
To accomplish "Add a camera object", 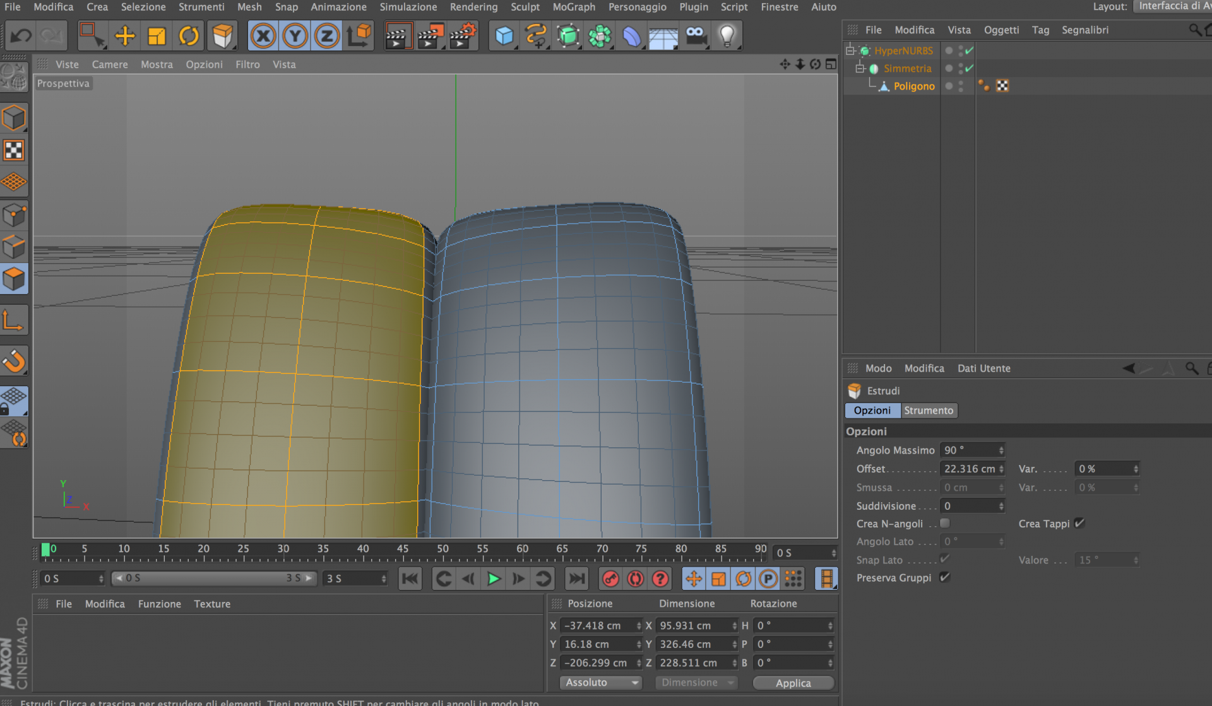I will (696, 36).
